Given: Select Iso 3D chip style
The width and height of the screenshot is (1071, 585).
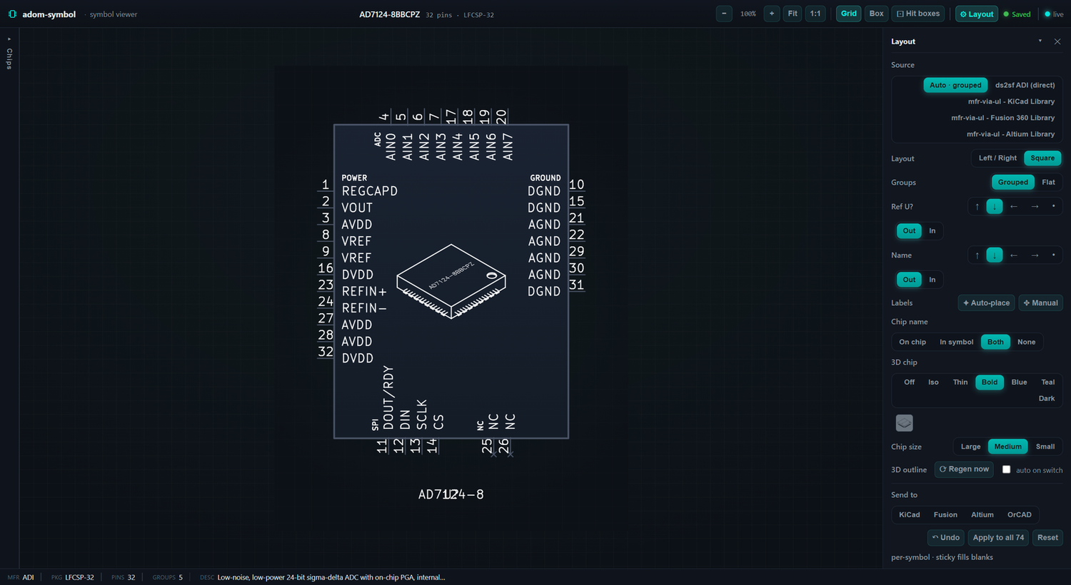Looking at the screenshot, I should pyautogui.click(x=933, y=382).
